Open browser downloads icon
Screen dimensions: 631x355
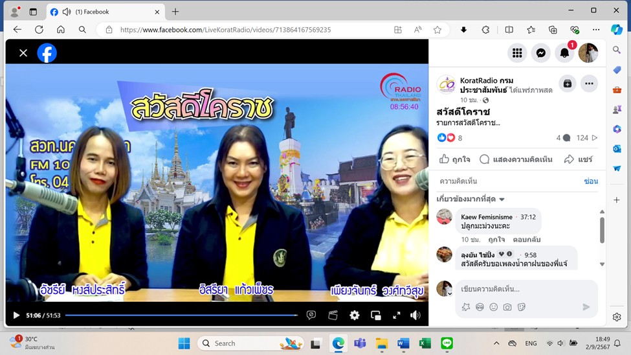click(463, 29)
